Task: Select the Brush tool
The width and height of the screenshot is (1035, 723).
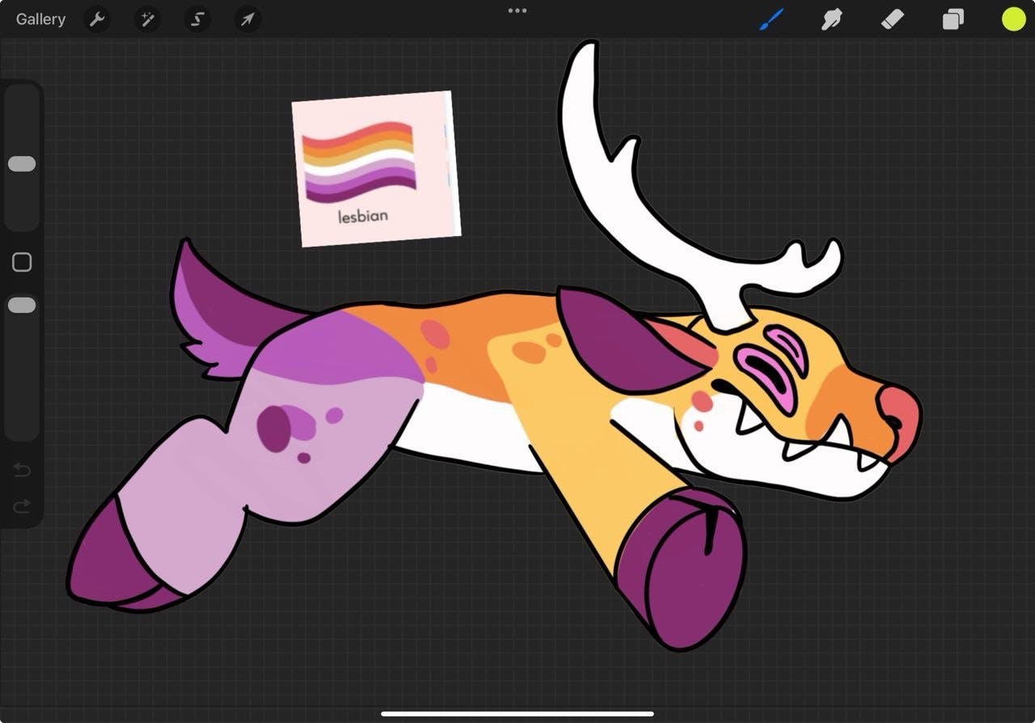Action: pyautogui.click(x=771, y=19)
